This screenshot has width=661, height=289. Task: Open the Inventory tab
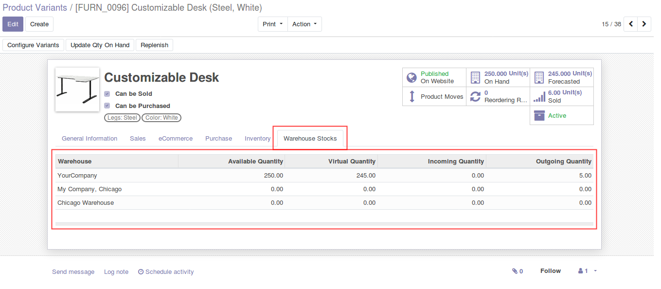pos(257,139)
